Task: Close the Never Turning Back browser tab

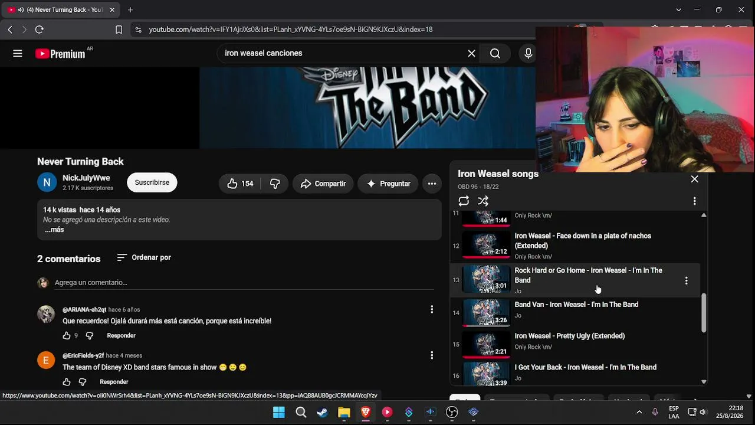Action: pyautogui.click(x=112, y=9)
